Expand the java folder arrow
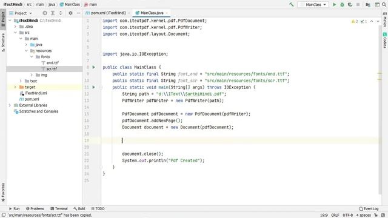The height and width of the screenshot is (218, 388). point(26,45)
